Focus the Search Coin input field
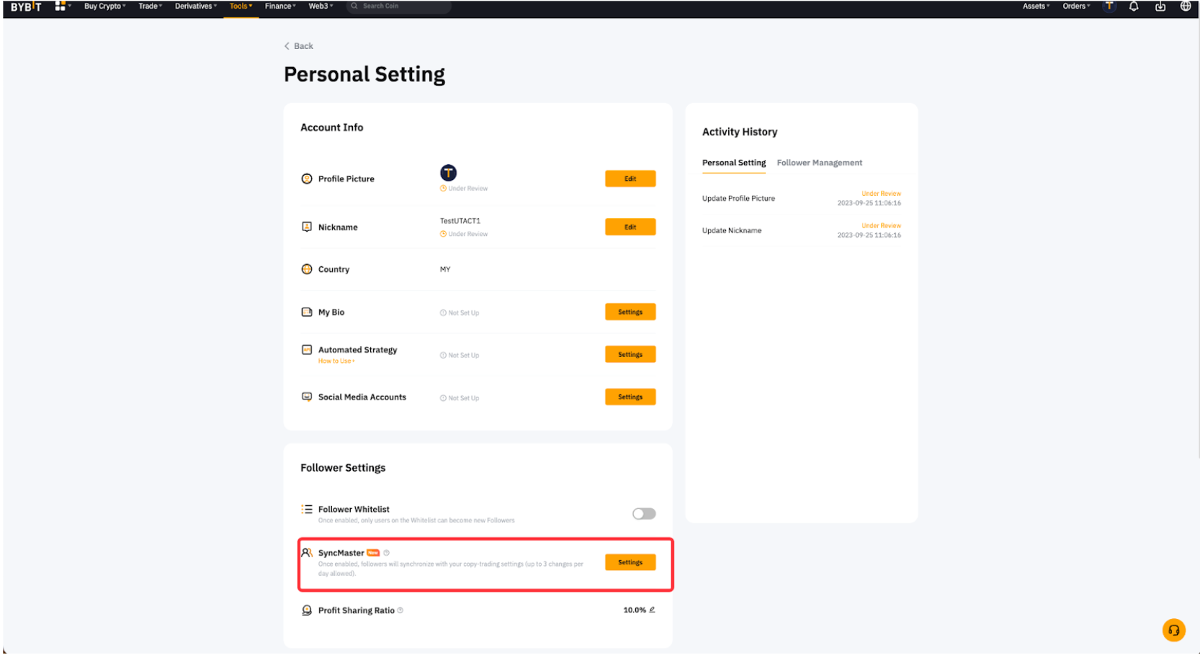 [x=399, y=6]
